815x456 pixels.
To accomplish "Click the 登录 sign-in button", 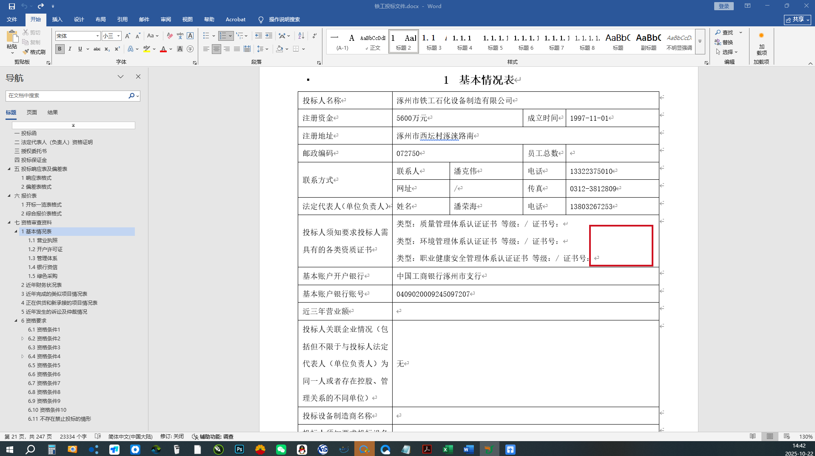I will click(724, 6).
